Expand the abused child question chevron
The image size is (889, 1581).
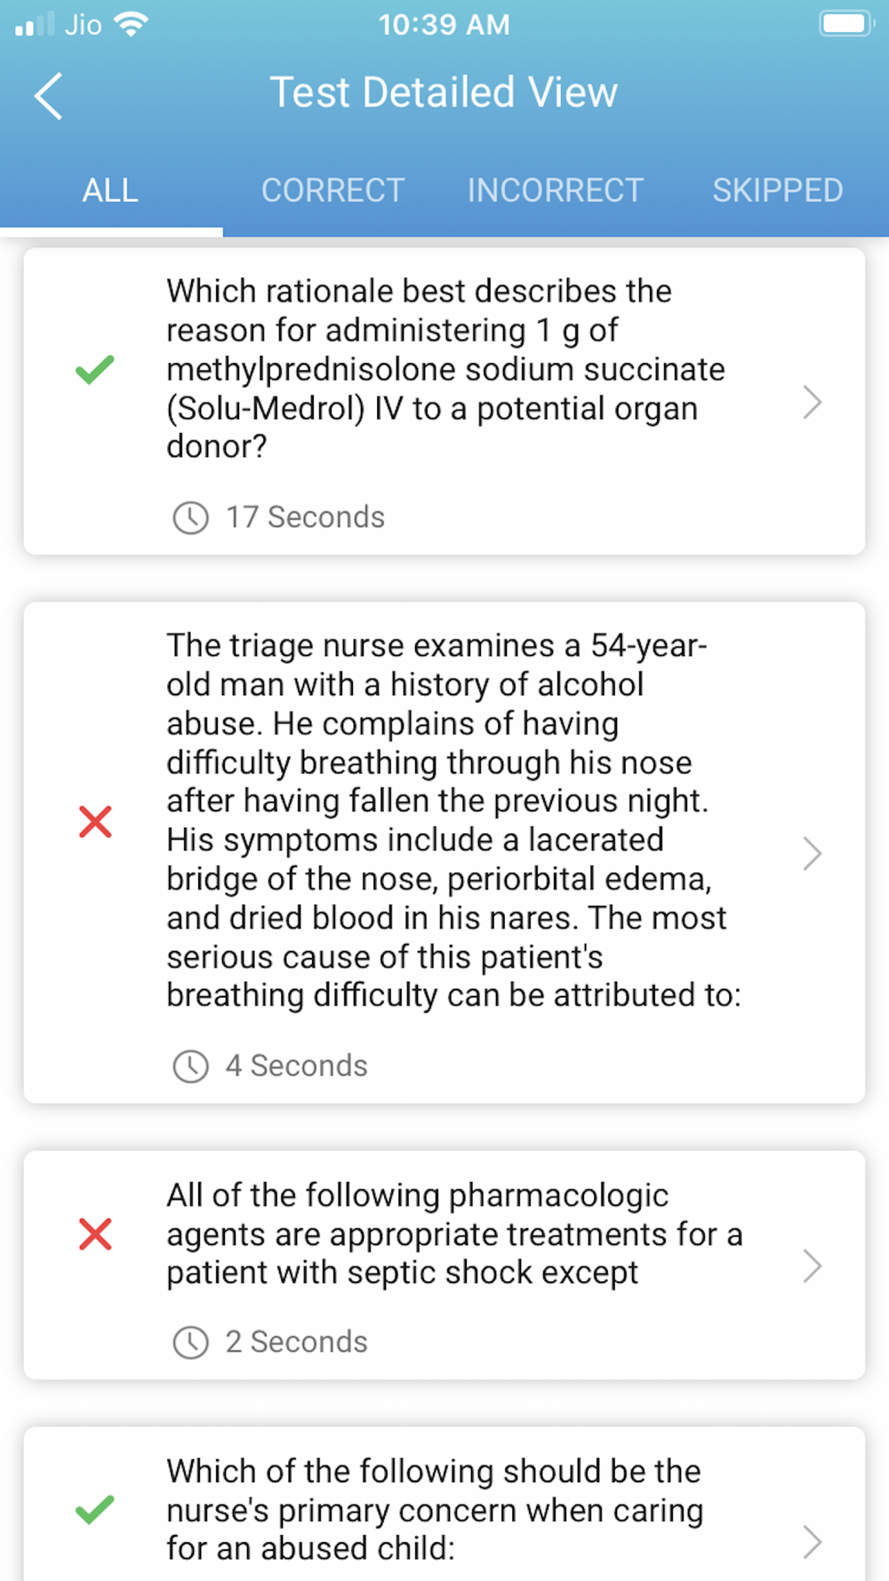tap(812, 1542)
